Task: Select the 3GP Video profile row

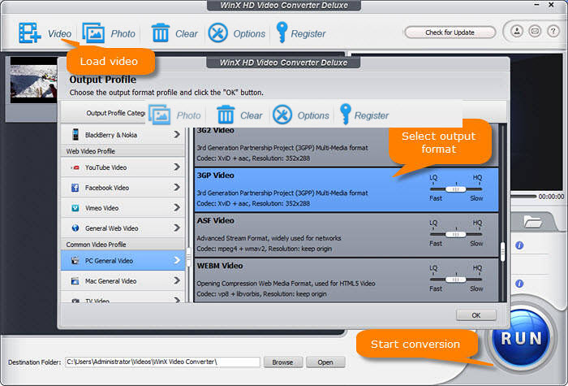Action: click(x=346, y=189)
